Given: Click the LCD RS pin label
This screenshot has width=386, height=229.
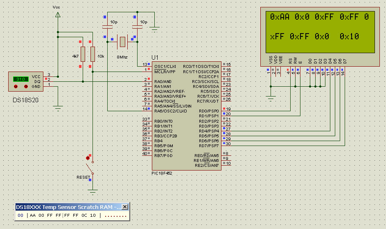Looking at the screenshot, I should [291, 61].
